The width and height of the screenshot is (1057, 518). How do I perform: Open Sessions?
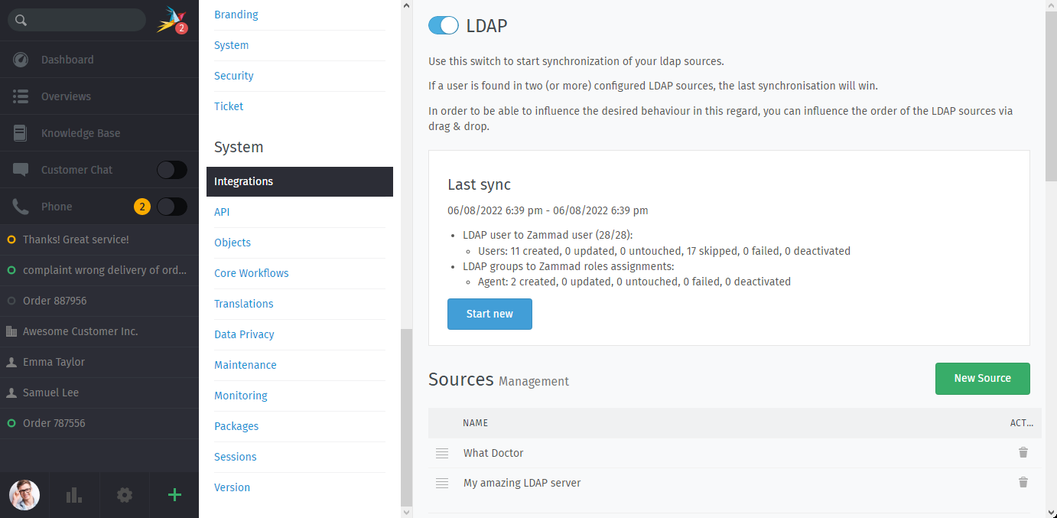pyautogui.click(x=236, y=457)
